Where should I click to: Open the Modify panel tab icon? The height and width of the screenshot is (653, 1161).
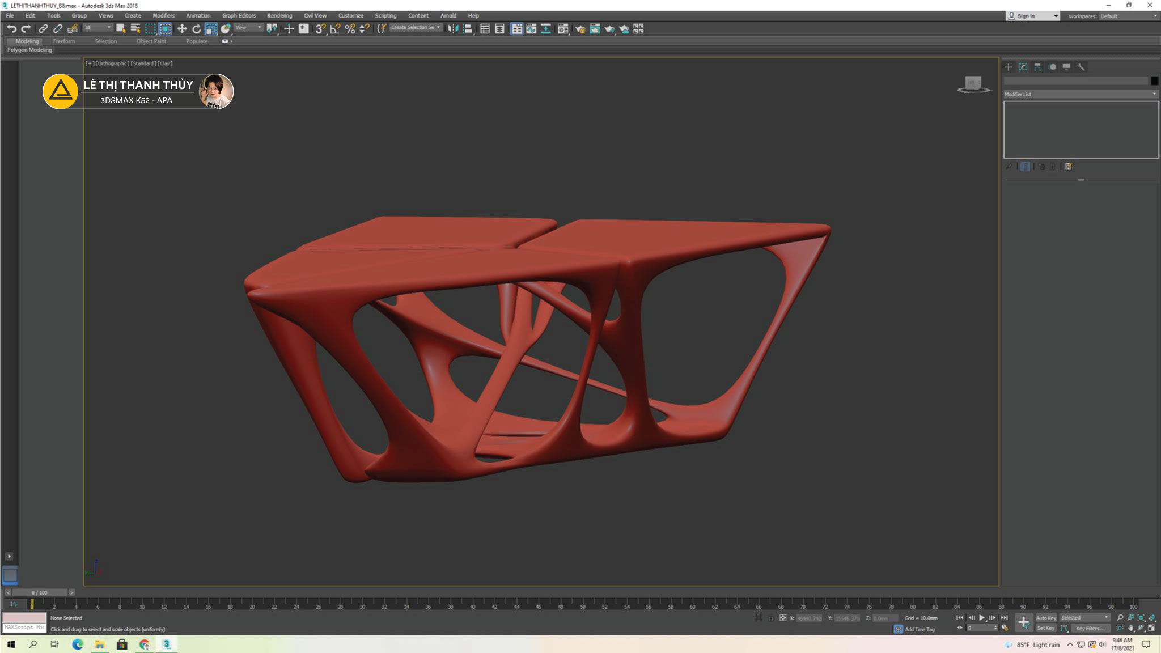(x=1023, y=67)
